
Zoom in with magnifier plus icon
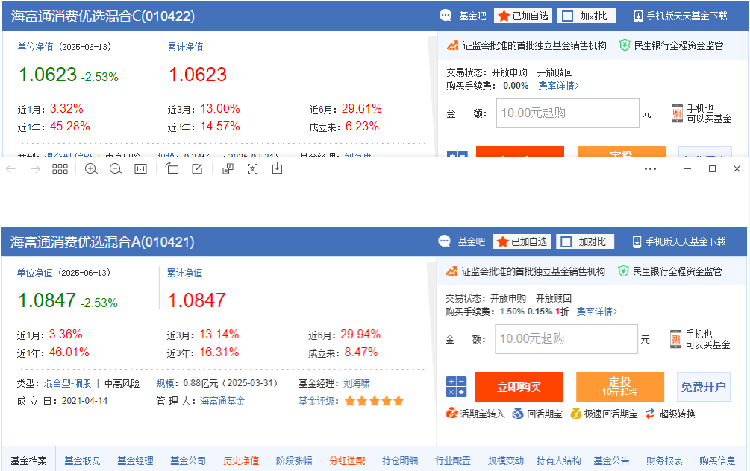pyautogui.click(x=91, y=169)
